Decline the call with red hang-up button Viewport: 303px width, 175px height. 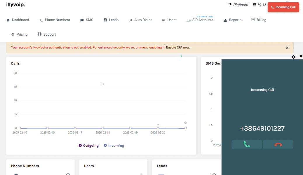[x=278, y=144]
